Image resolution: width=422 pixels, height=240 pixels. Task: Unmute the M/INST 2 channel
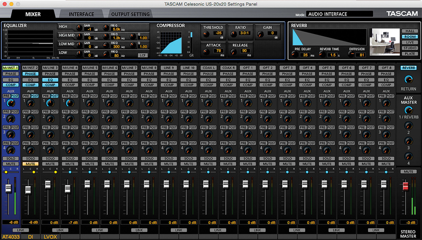click(x=30, y=164)
